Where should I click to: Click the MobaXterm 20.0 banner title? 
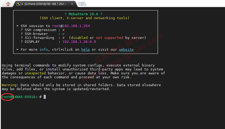click(83, 14)
